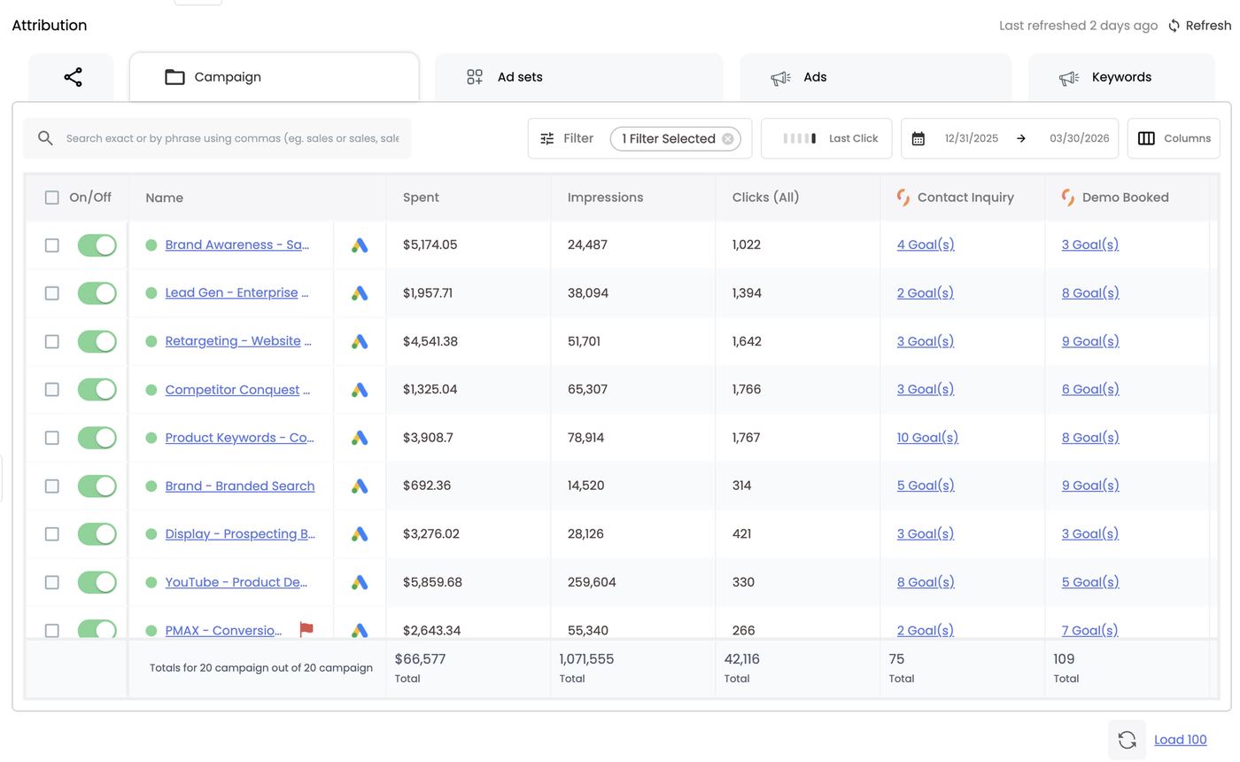The image size is (1240, 762).
Task: Switch to the Ad sets tab
Action: point(579,77)
